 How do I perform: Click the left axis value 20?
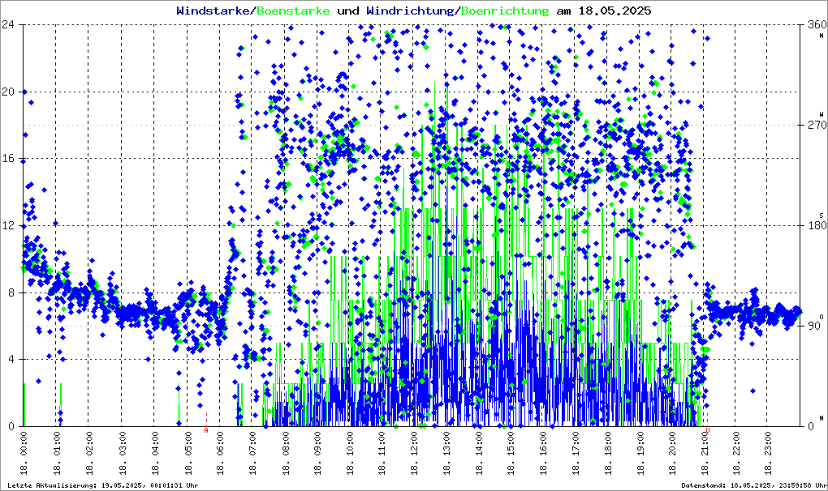7,92
